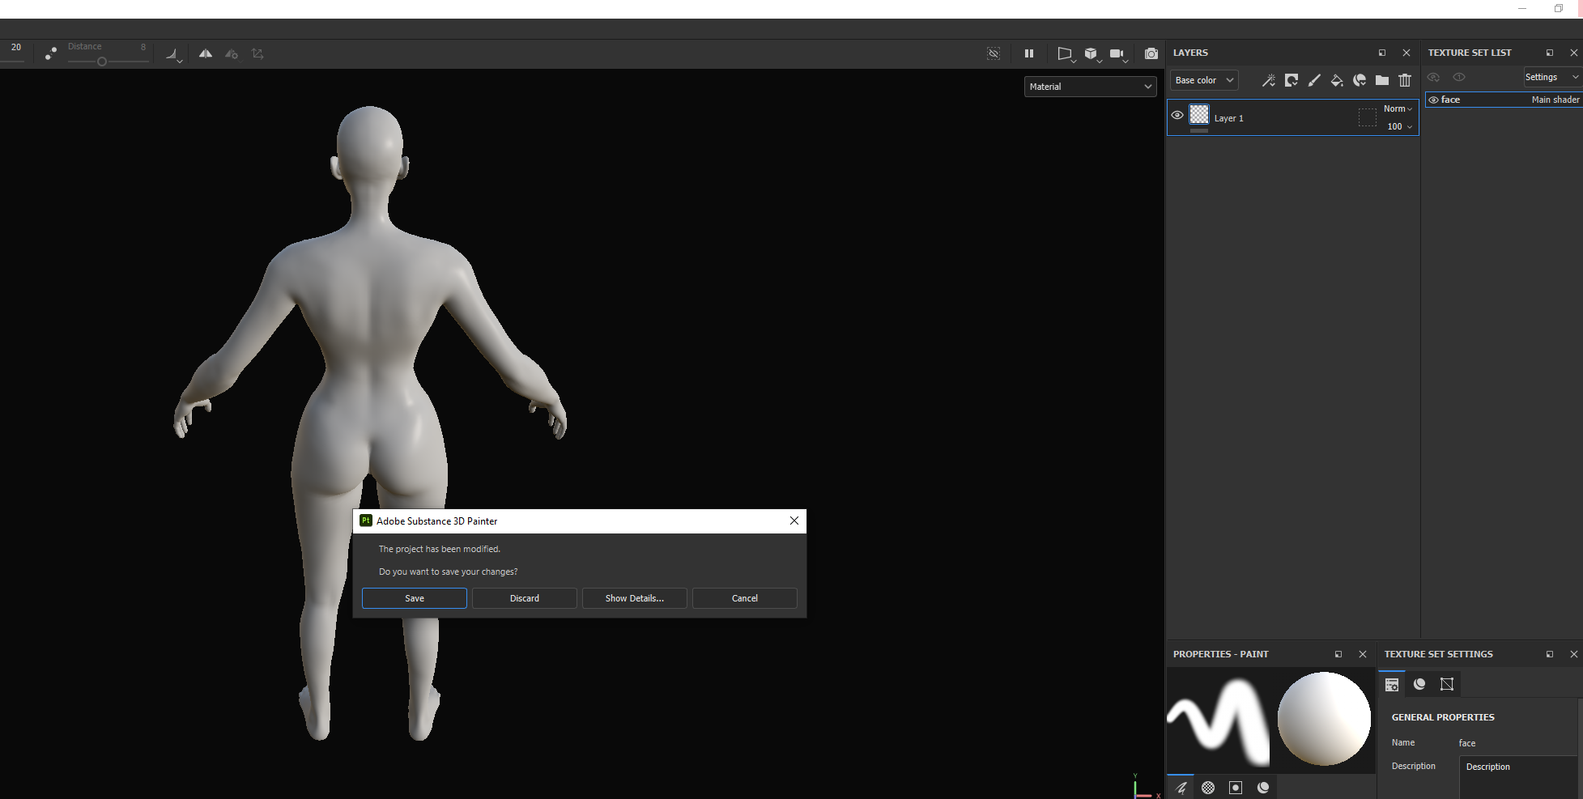Screen dimensions: 1583x799
Task: Expand the Material viewport mode dropdown
Action: coord(1090,87)
